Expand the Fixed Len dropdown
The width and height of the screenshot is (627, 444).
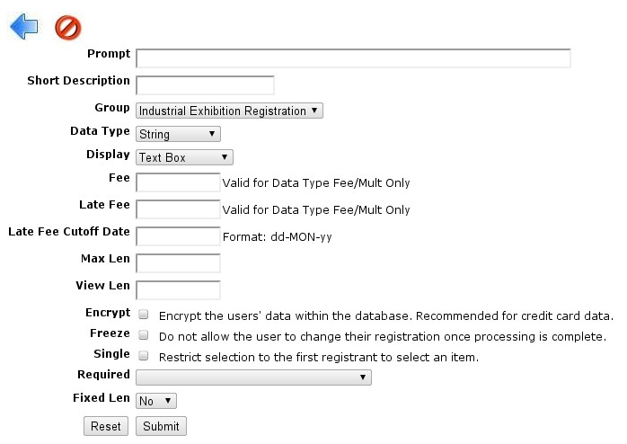pos(156,401)
